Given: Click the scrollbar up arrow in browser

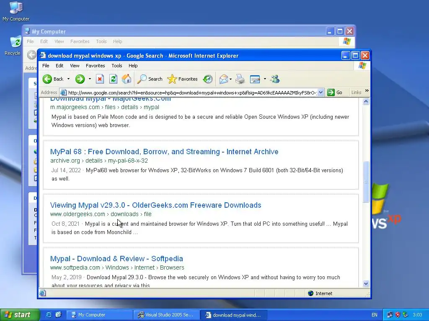Looking at the screenshot, I should pos(366,102).
